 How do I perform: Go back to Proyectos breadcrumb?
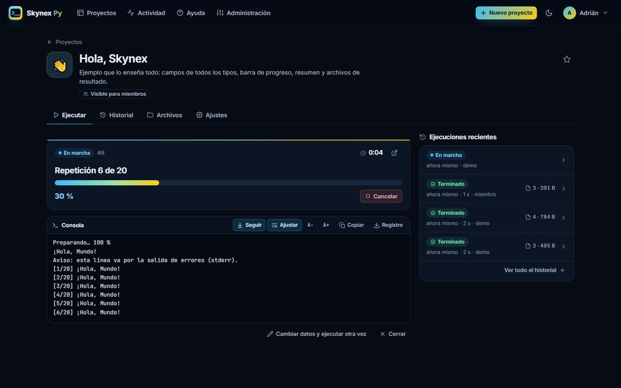click(x=64, y=42)
